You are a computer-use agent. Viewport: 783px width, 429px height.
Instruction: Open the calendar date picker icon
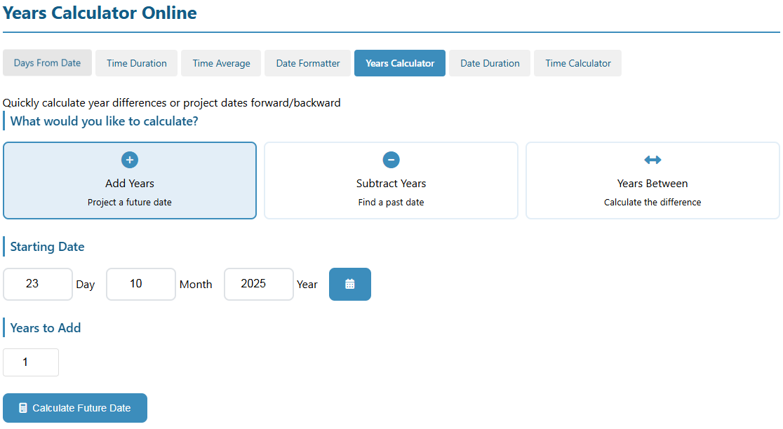350,284
